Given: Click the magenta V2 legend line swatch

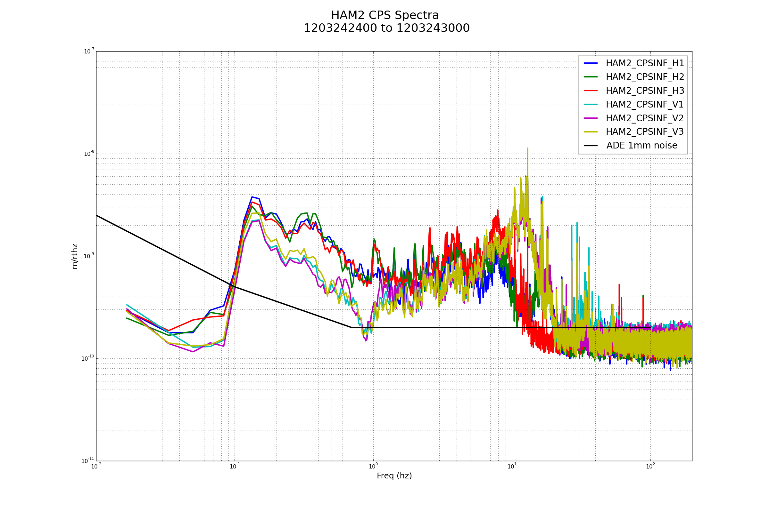Looking at the screenshot, I should [591, 118].
